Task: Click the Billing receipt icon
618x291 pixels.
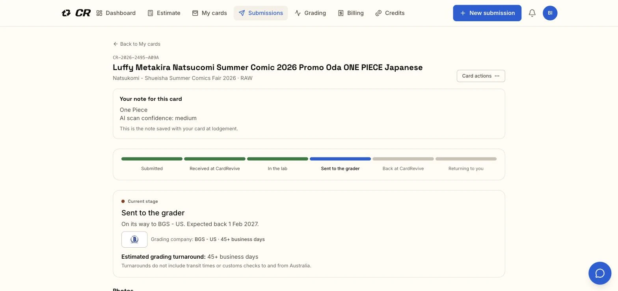Action: (341, 13)
